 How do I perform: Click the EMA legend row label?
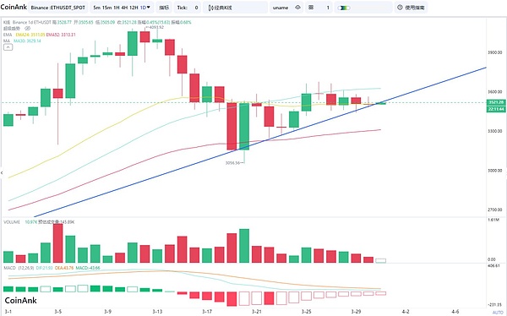[8, 35]
